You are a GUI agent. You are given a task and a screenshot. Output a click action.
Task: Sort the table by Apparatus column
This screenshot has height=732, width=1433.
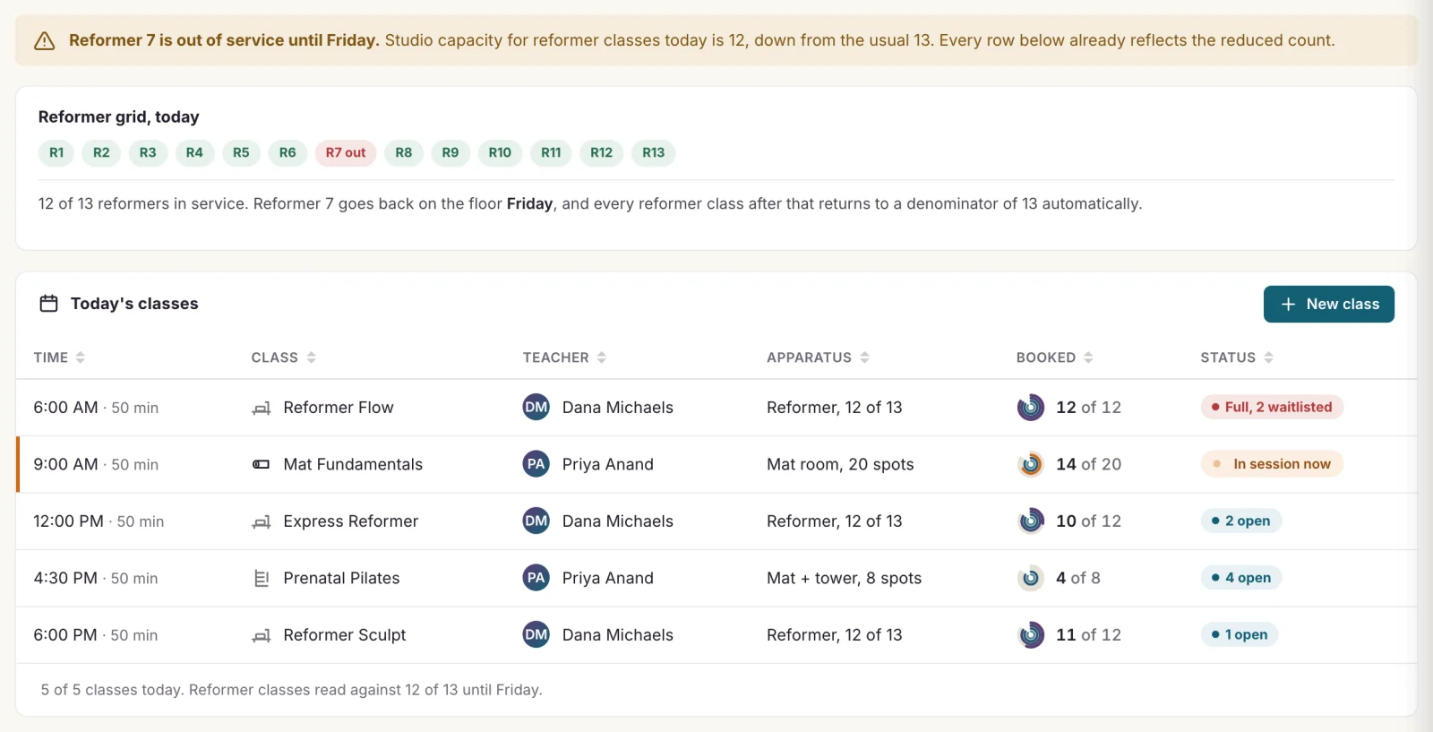click(819, 357)
